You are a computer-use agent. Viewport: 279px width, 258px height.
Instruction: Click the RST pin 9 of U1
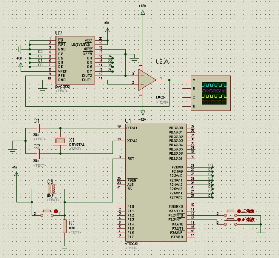pyautogui.click(x=122, y=159)
